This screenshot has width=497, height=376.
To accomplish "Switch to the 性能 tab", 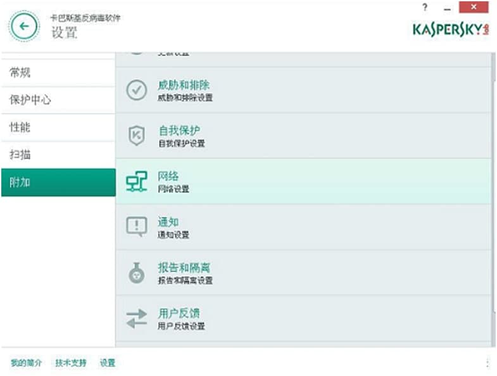I will pos(58,127).
